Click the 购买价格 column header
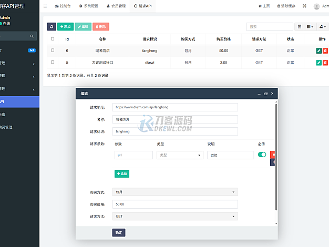Image resolution: width=329 pixels, height=247 pixels. 223,39
